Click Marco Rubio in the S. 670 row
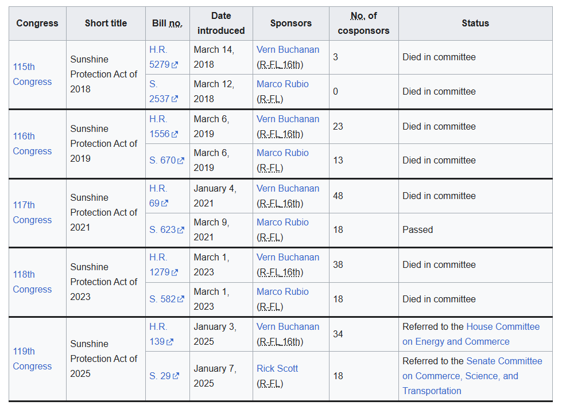Viewport: 562px width, 409px height. (282, 153)
